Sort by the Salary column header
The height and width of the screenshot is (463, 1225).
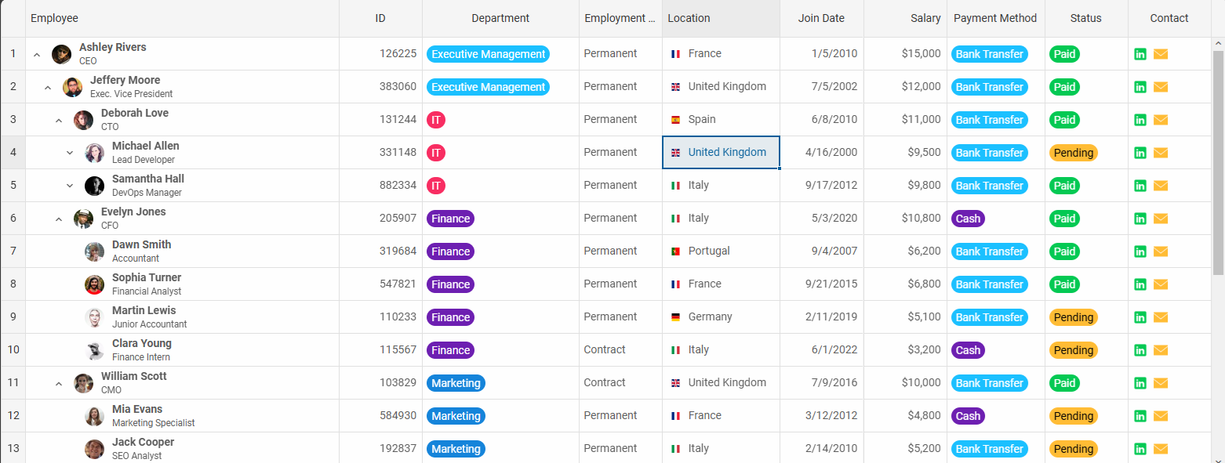coord(925,18)
